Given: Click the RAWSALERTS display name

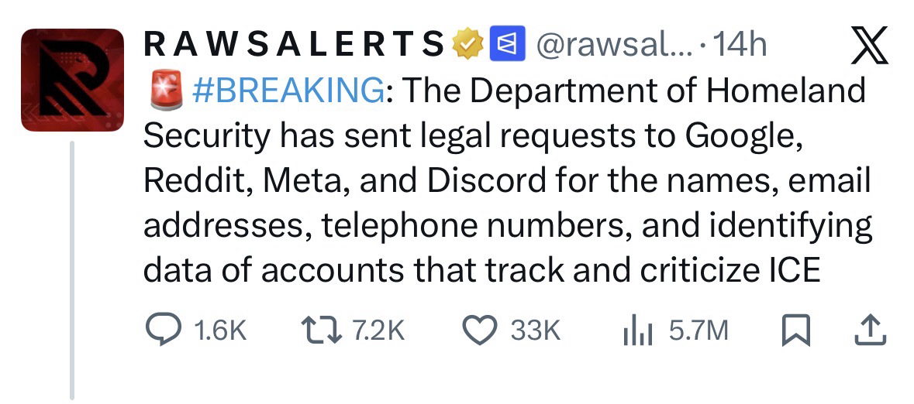Looking at the screenshot, I should (293, 46).
